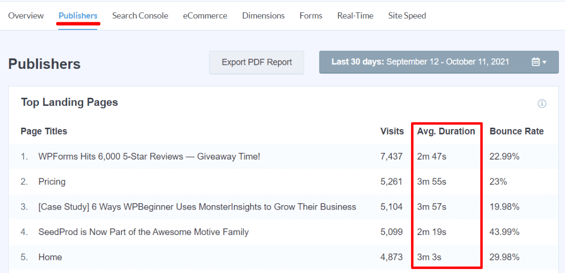This screenshot has width=565, height=273.
Task: Open the Search Console tab
Action: tap(140, 16)
